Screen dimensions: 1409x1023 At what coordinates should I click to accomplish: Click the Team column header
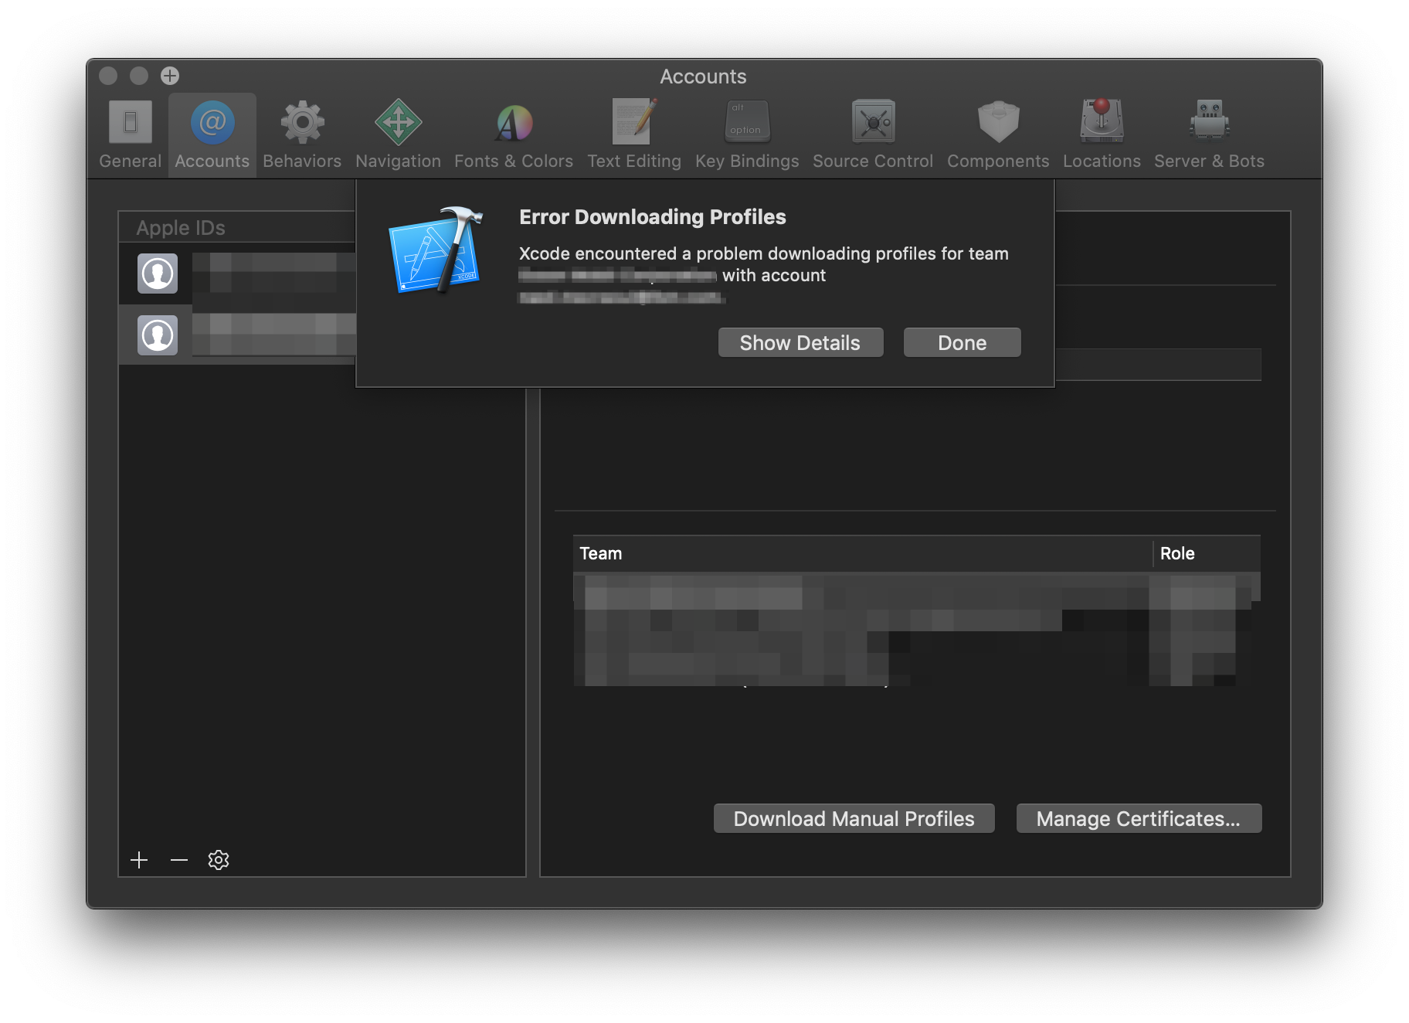pyautogui.click(x=863, y=553)
